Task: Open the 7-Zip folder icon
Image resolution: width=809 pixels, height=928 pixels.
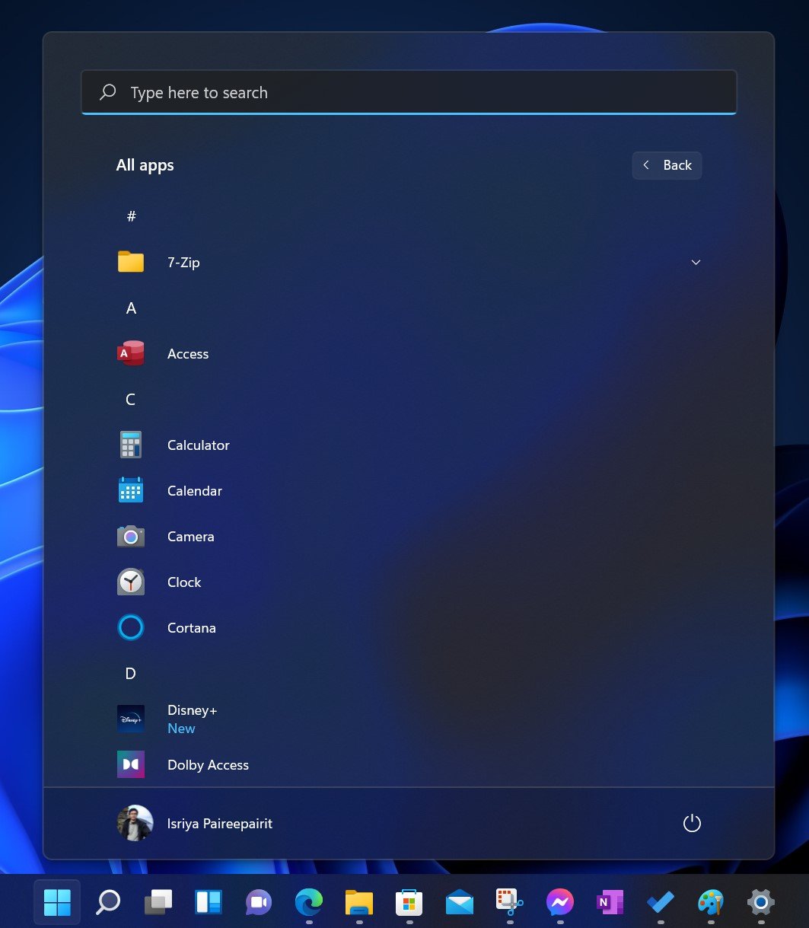Action: tap(131, 262)
